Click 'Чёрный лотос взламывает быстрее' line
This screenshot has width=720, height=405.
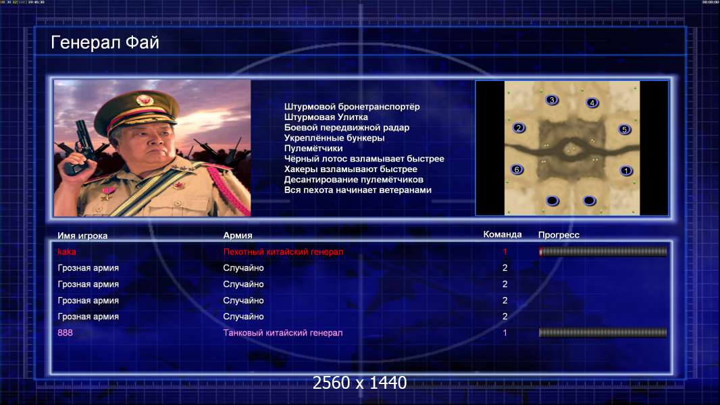click(364, 159)
